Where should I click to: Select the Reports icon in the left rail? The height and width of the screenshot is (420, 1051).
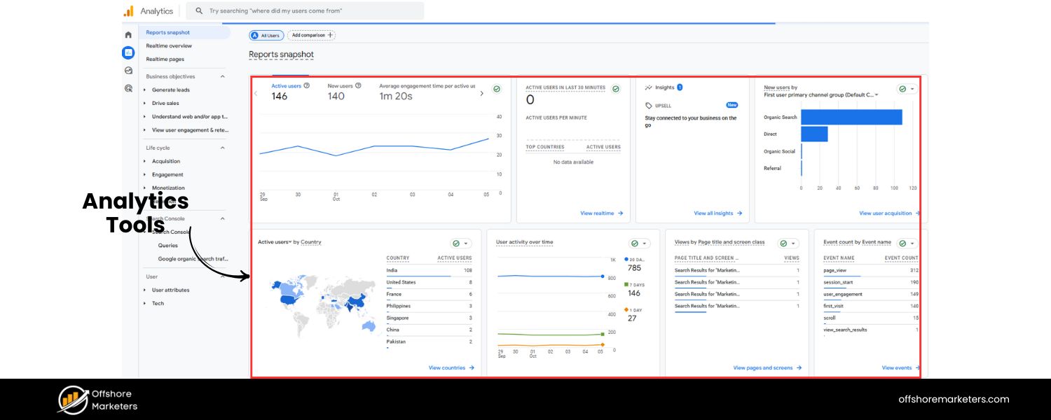coord(128,52)
